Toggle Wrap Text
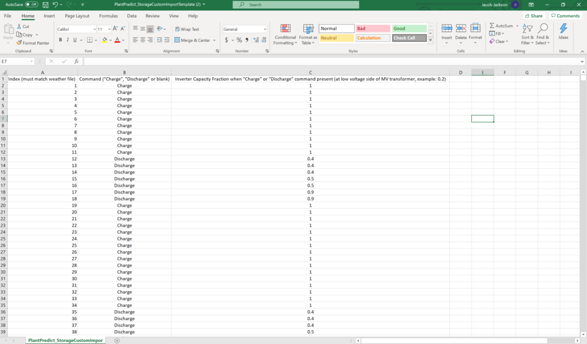The image size is (587, 344). [187, 29]
